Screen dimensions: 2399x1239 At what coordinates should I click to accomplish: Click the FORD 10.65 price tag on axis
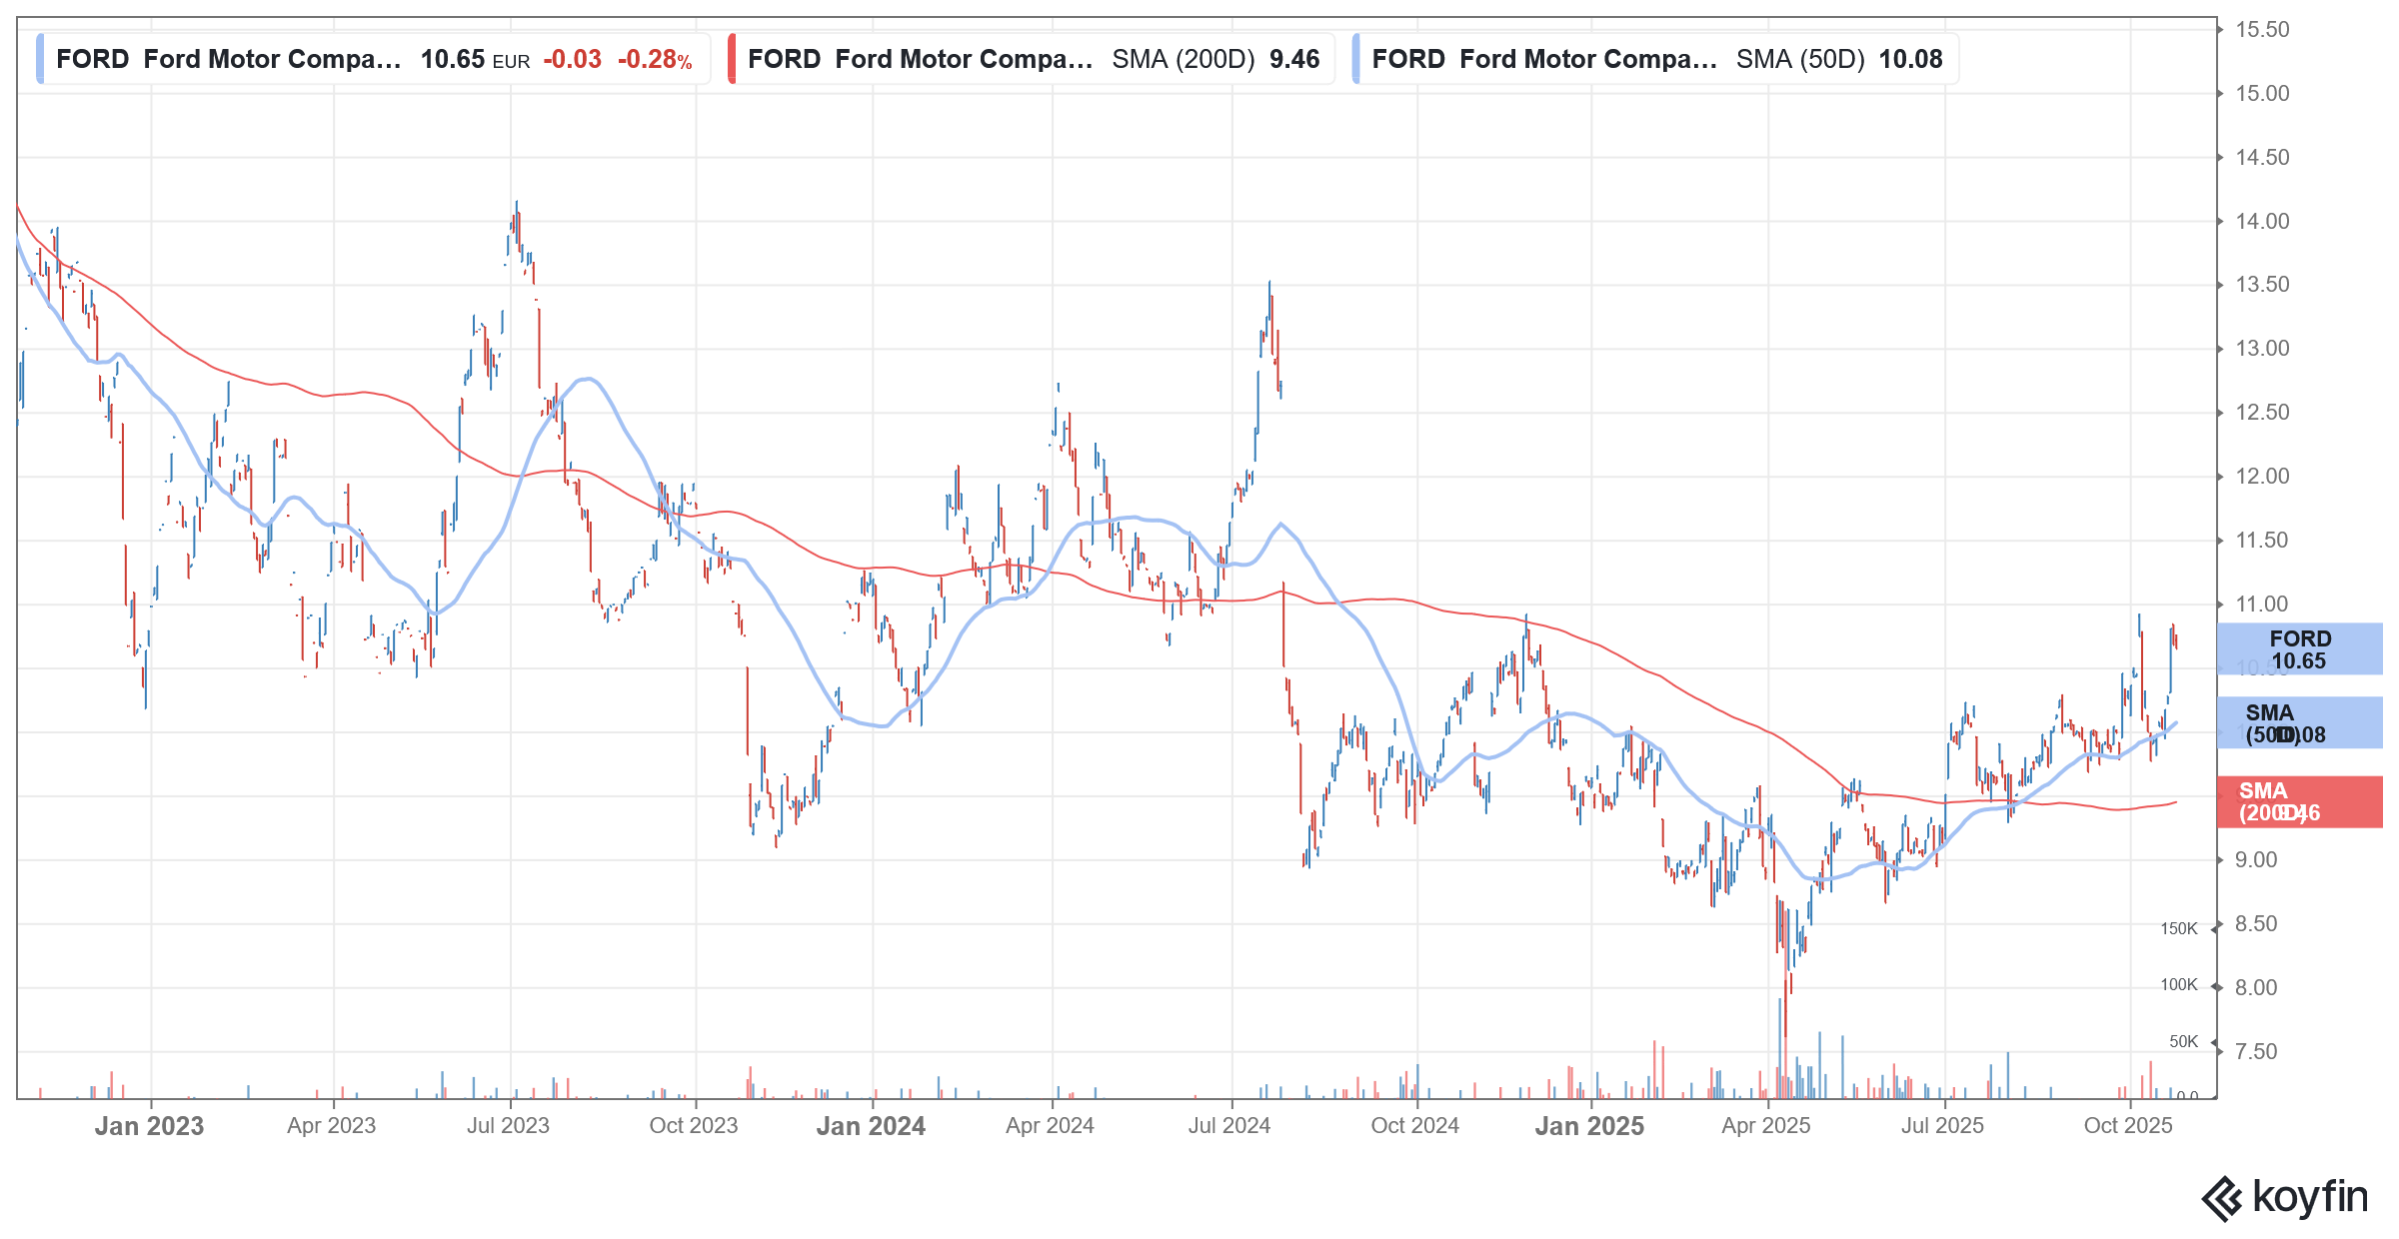pos(2299,649)
